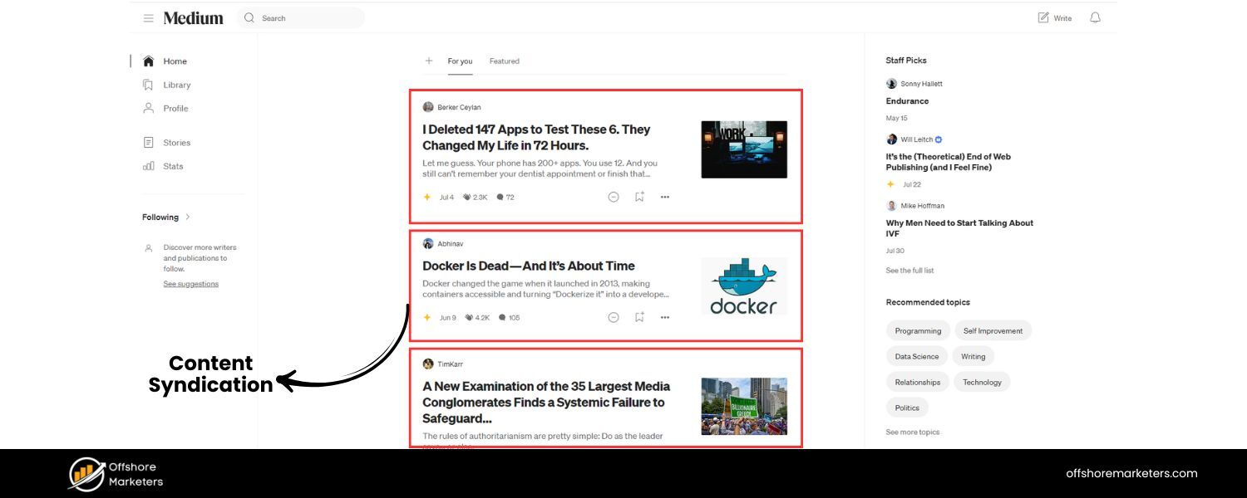Click the Write icon
The width and height of the screenshot is (1247, 498).
tap(1053, 17)
